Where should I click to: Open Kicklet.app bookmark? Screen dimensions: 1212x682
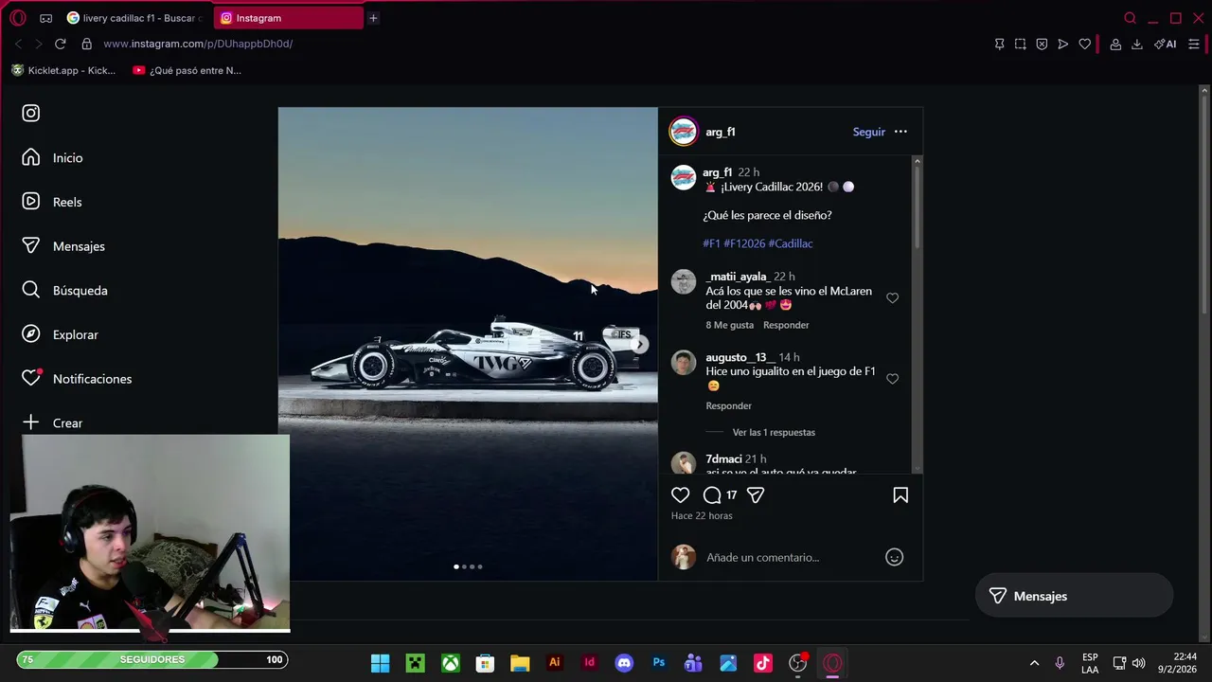(62, 70)
